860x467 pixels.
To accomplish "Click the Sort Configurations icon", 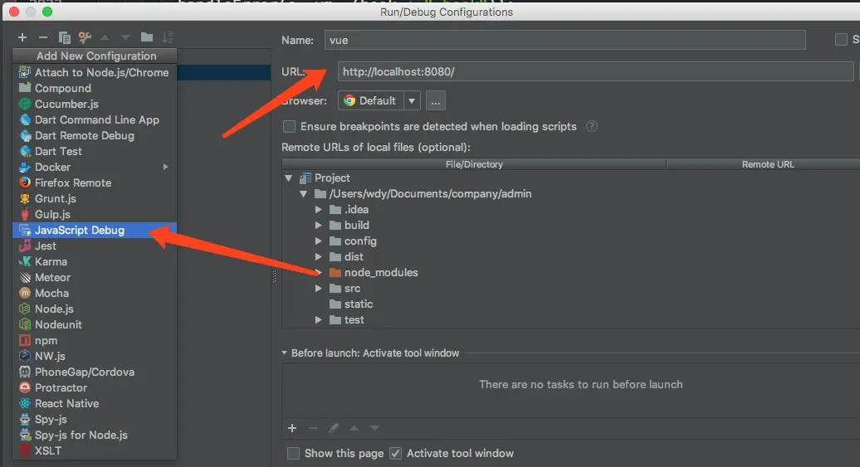I will click(x=168, y=37).
